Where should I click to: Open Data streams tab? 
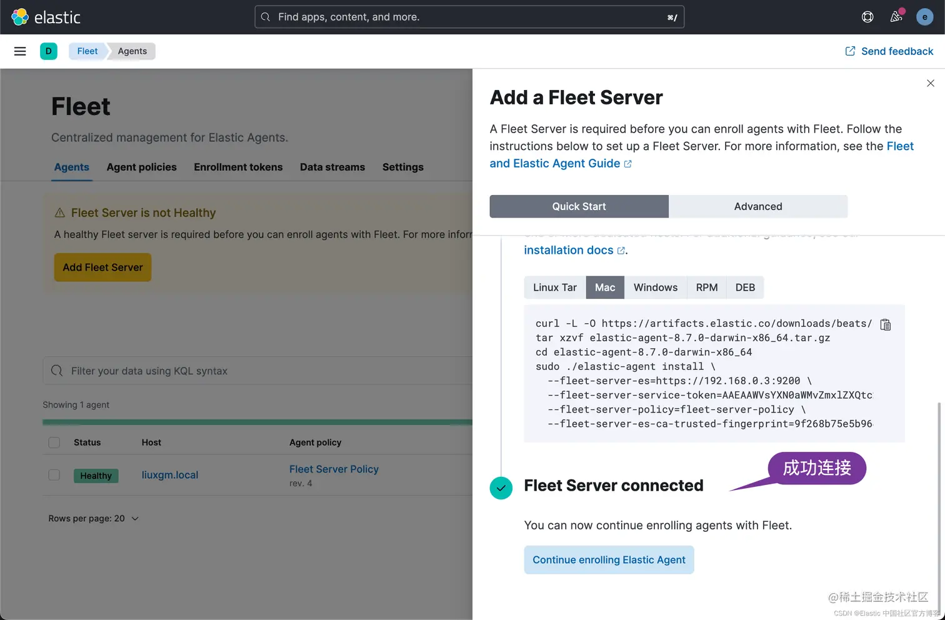pos(332,167)
